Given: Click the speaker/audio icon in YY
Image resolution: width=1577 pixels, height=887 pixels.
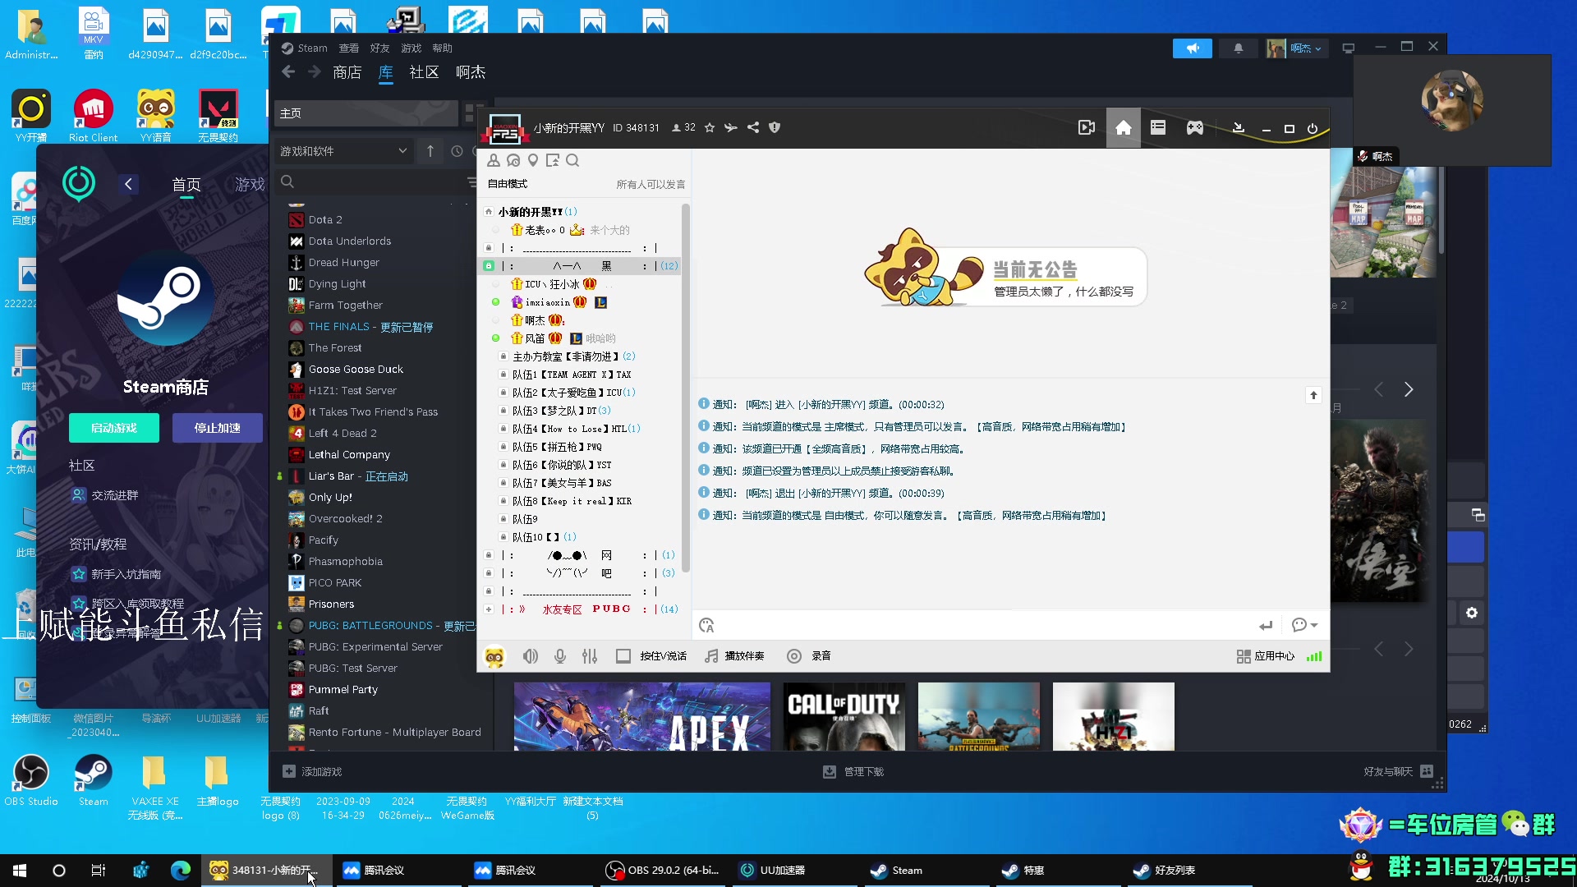Looking at the screenshot, I should coord(531,655).
